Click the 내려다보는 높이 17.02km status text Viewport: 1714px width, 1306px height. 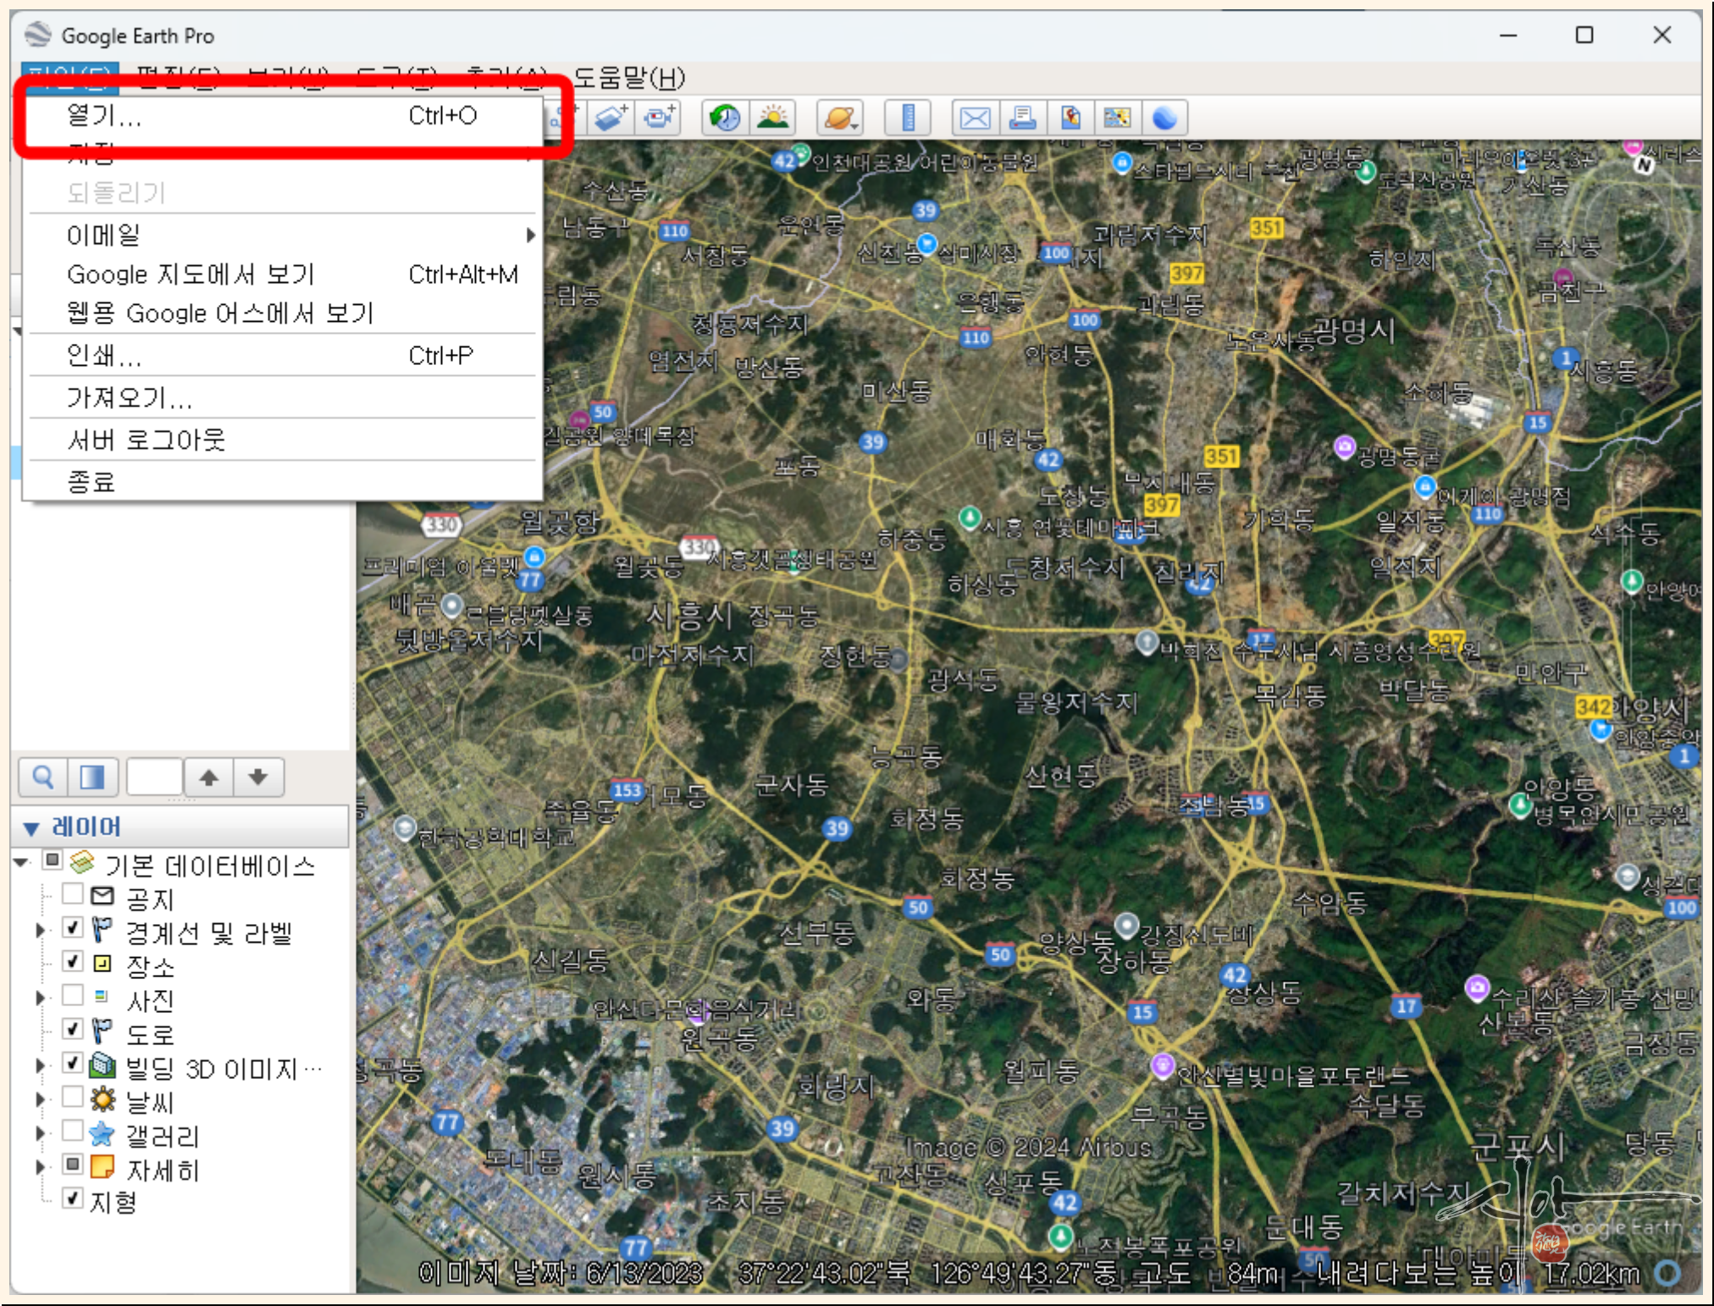[x=1479, y=1273]
